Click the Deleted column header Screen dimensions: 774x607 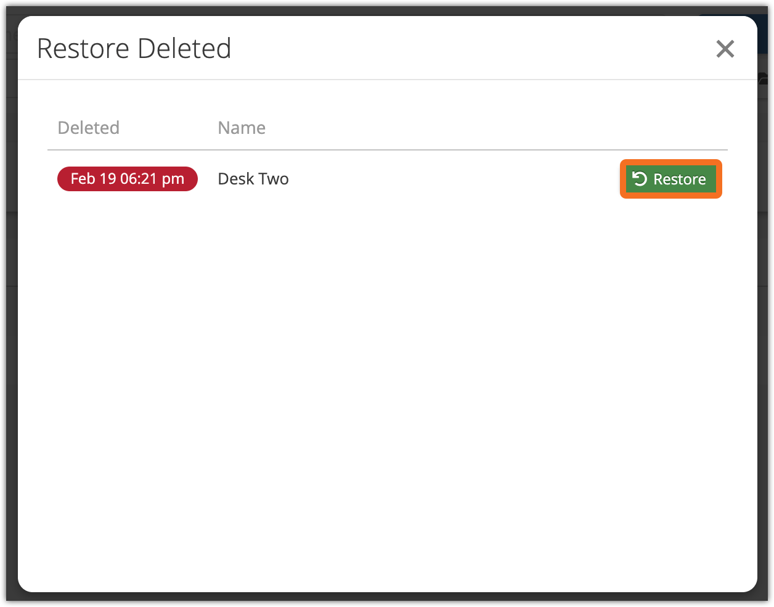[x=88, y=128]
